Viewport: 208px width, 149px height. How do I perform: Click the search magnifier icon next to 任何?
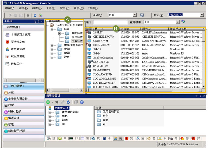click(183, 22)
